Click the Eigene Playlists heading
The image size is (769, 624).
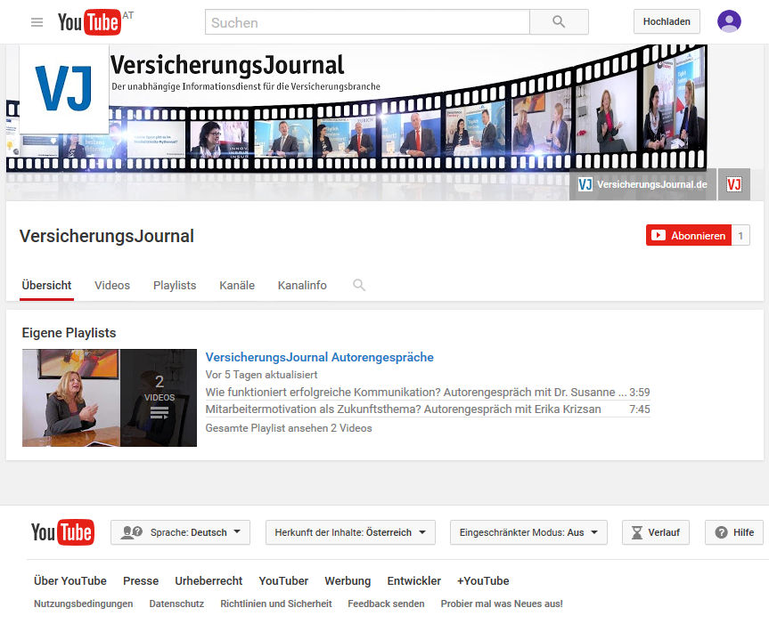(70, 333)
